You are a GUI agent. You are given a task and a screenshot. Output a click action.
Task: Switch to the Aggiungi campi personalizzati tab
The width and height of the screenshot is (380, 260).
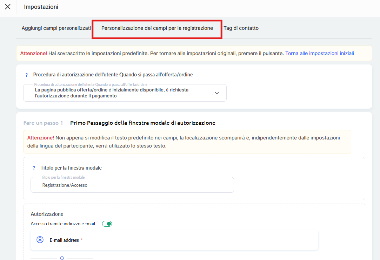pyautogui.click(x=56, y=28)
